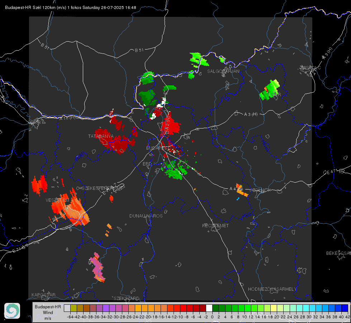Select the HÓDMEZŐVÁSÁRHELY city label
351x323 pixels.
(272, 289)
